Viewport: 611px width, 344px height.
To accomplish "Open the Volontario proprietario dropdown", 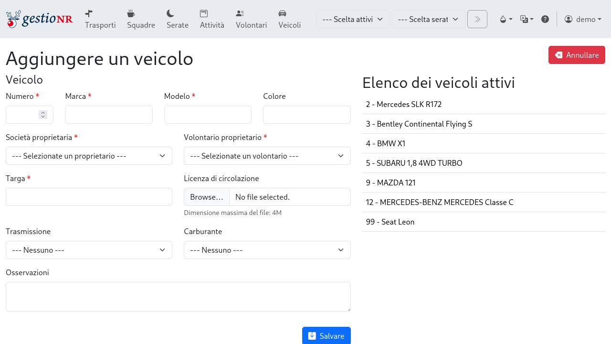I will (267, 156).
